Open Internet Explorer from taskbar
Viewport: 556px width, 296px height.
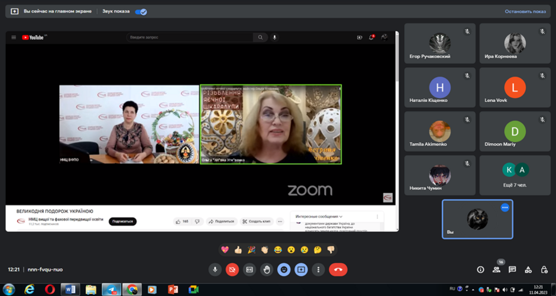tap(29, 290)
